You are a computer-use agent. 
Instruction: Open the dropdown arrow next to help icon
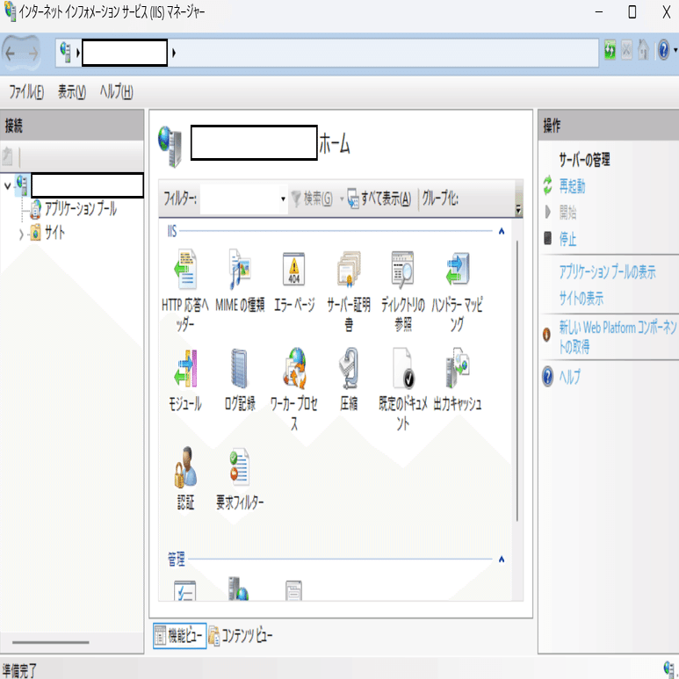pyautogui.click(x=675, y=51)
